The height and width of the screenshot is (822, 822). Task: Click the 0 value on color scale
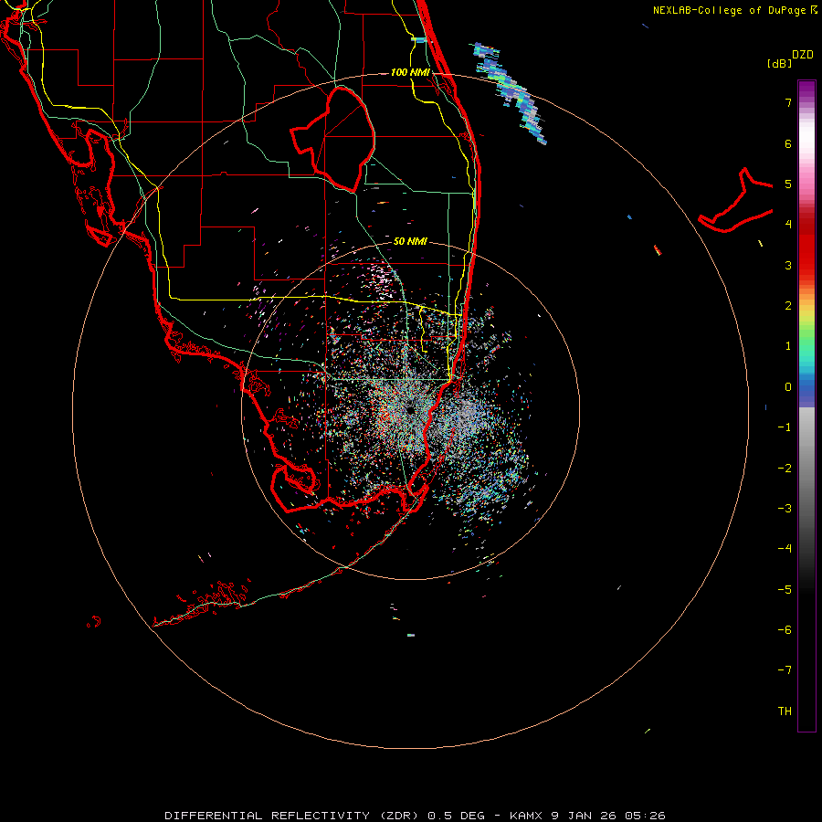click(x=788, y=387)
